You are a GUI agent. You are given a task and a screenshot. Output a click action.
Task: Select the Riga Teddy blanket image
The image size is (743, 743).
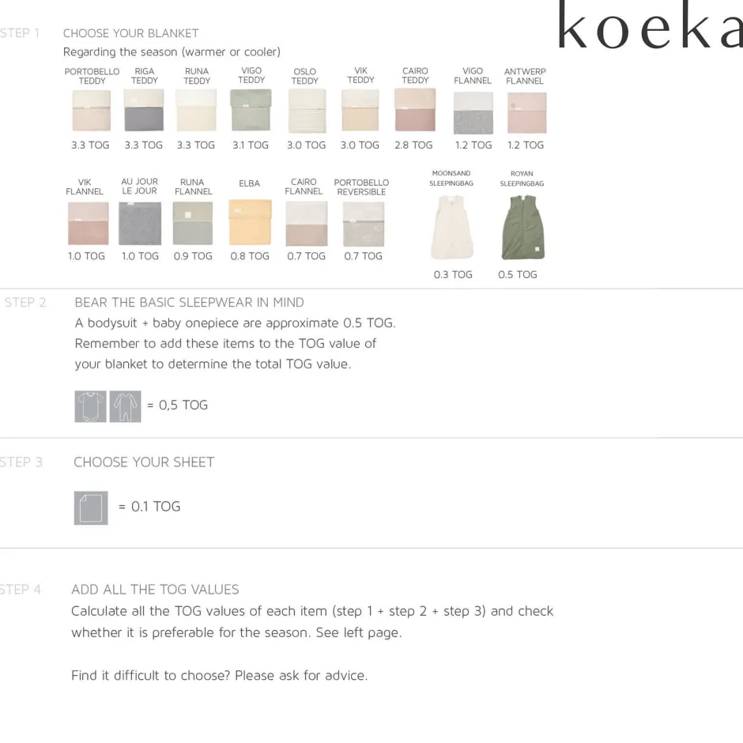click(144, 111)
